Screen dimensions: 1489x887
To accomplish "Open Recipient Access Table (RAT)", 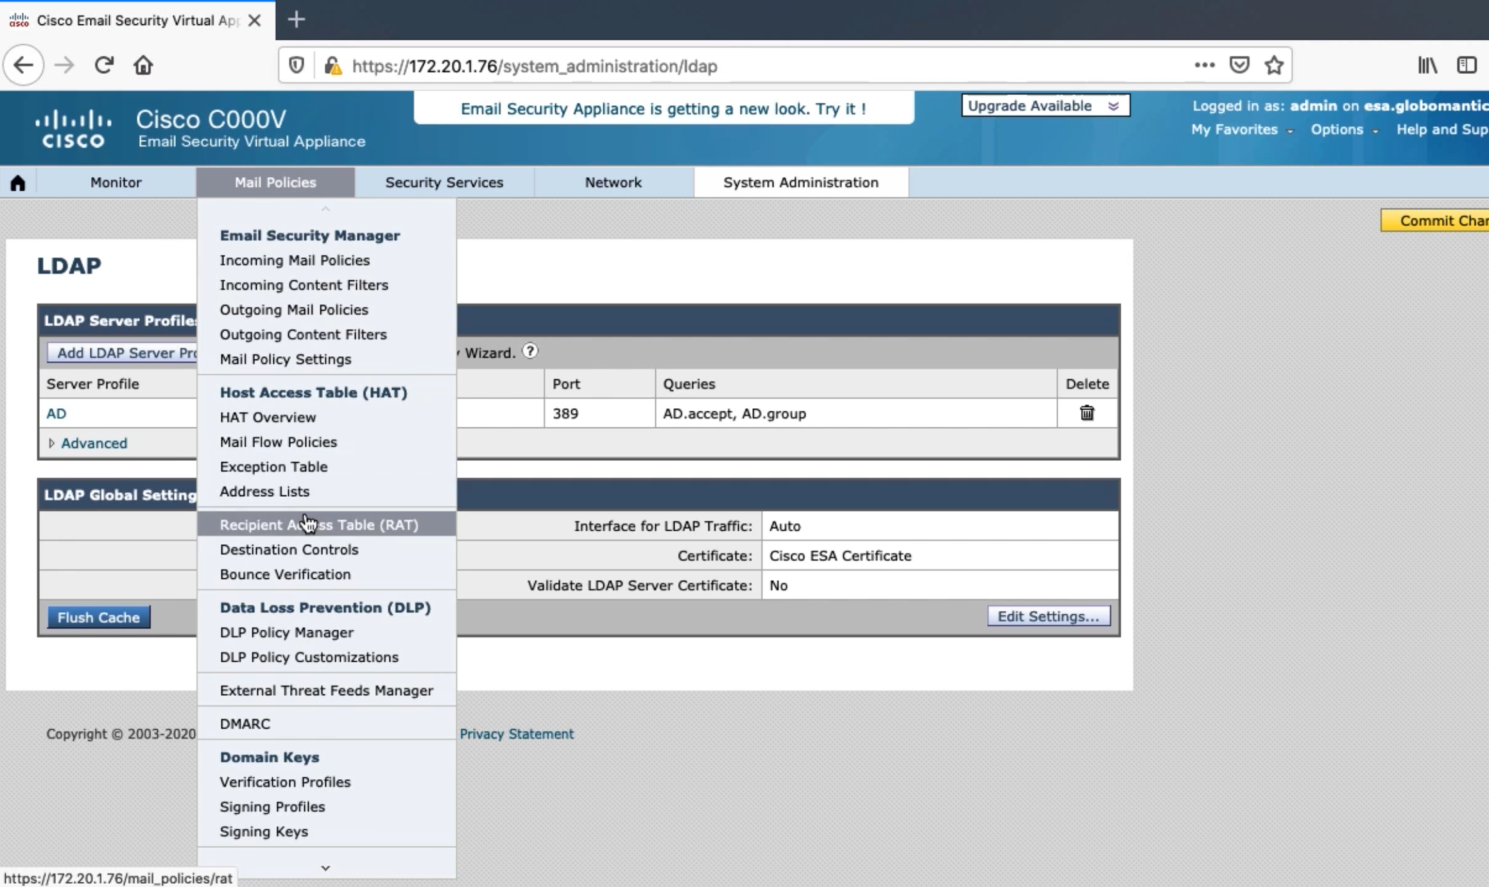I will point(327,524).
